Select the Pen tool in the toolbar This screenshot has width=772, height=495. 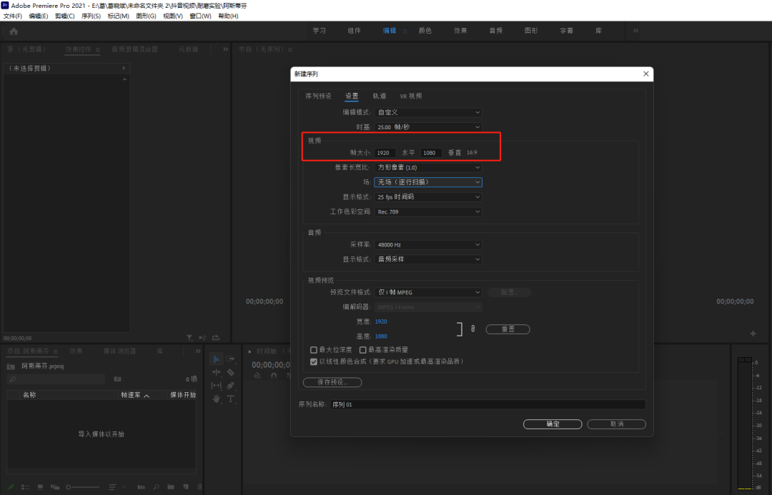click(x=230, y=386)
